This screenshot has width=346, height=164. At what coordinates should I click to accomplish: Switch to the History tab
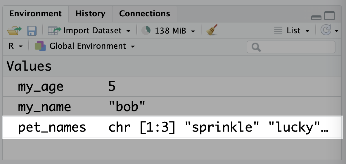click(91, 14)
